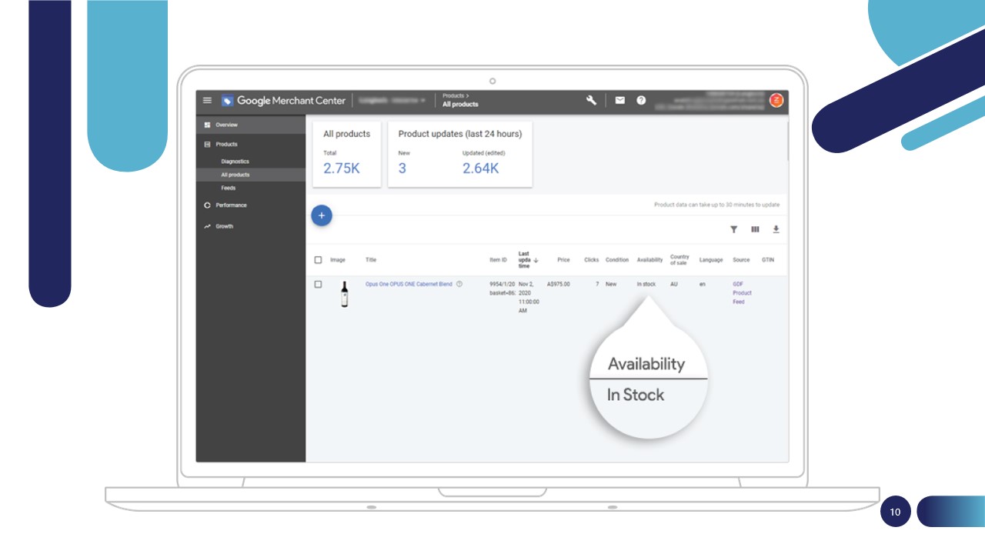
Task: Open the tools wrench icon
Action: 591,101
